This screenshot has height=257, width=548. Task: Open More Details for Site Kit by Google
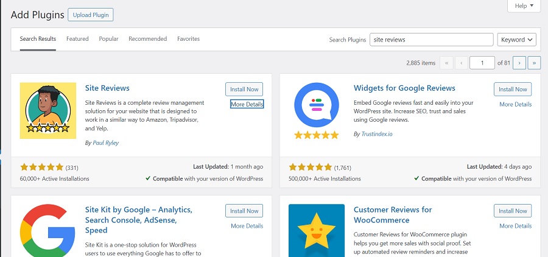pos(247,226)
